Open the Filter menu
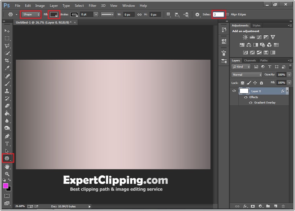 (x=92, y=6)
